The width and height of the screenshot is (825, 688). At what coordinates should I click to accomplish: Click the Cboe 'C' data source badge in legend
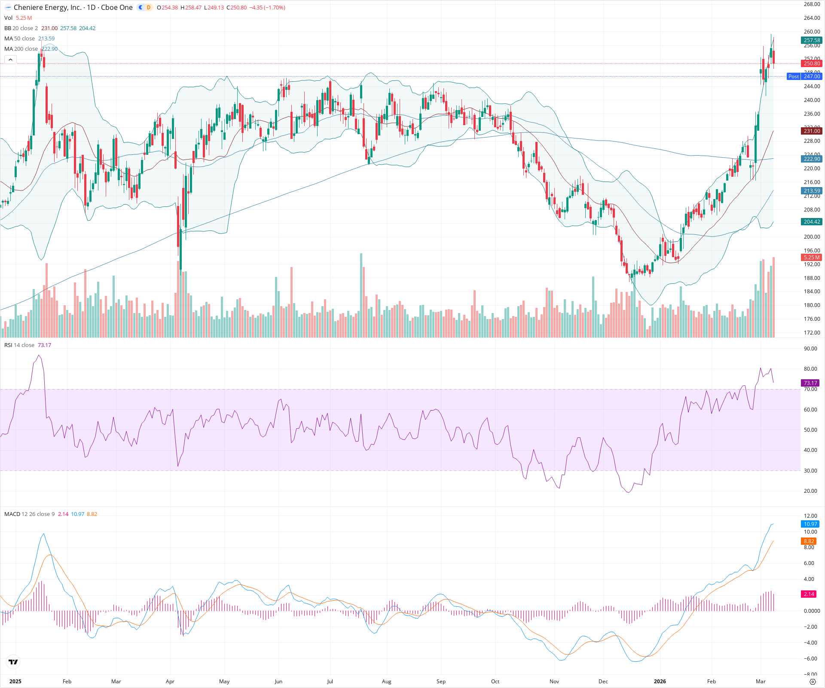(140, 7)
